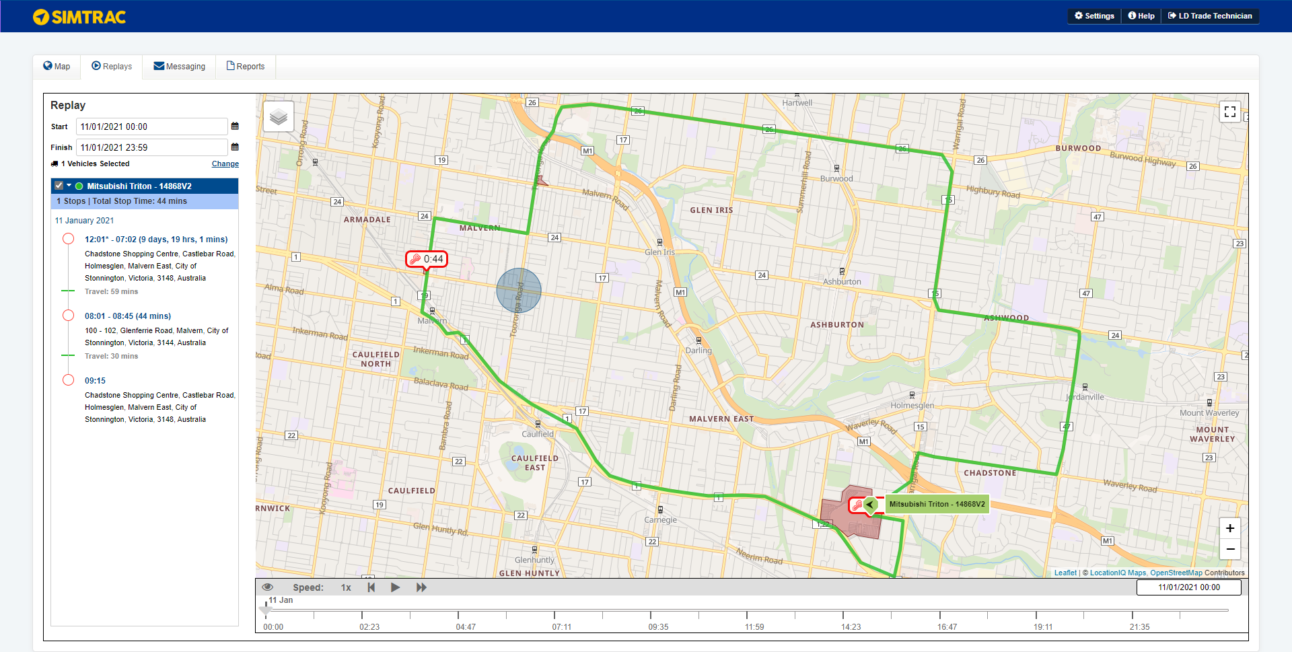Click the 14:23 timeline marker
The width and height of the screenshot is (1292, 652).
coord(851,626)
